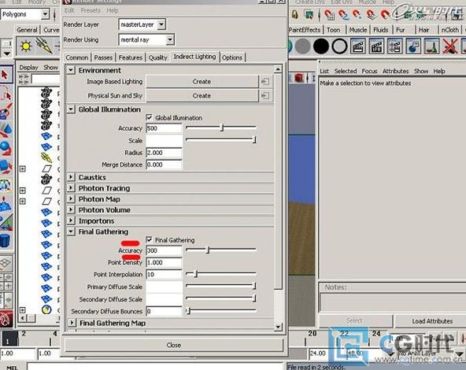Select the arrow selection tool
Screen dimensions: 466x370
tap(6, 74)
